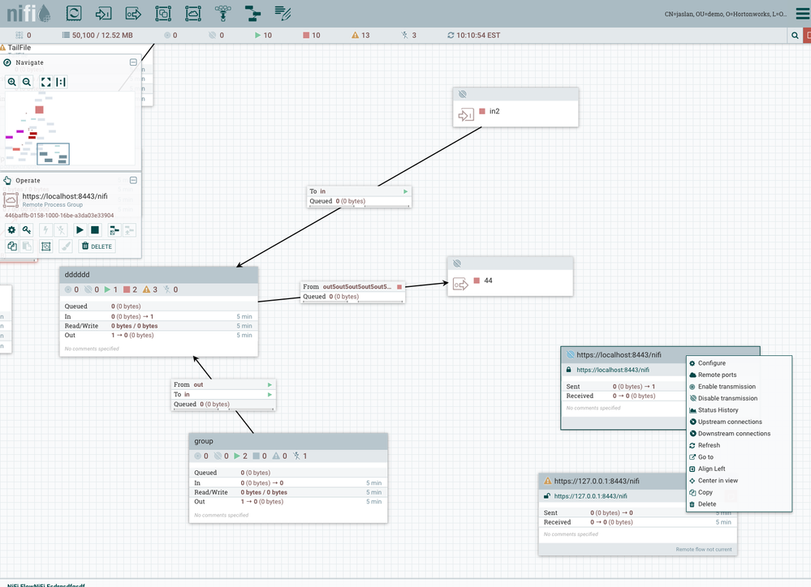The width and height of the screenshot is (811, 587).
Task: Select the Process Group toolbar icon
Action: click(163, 13)
